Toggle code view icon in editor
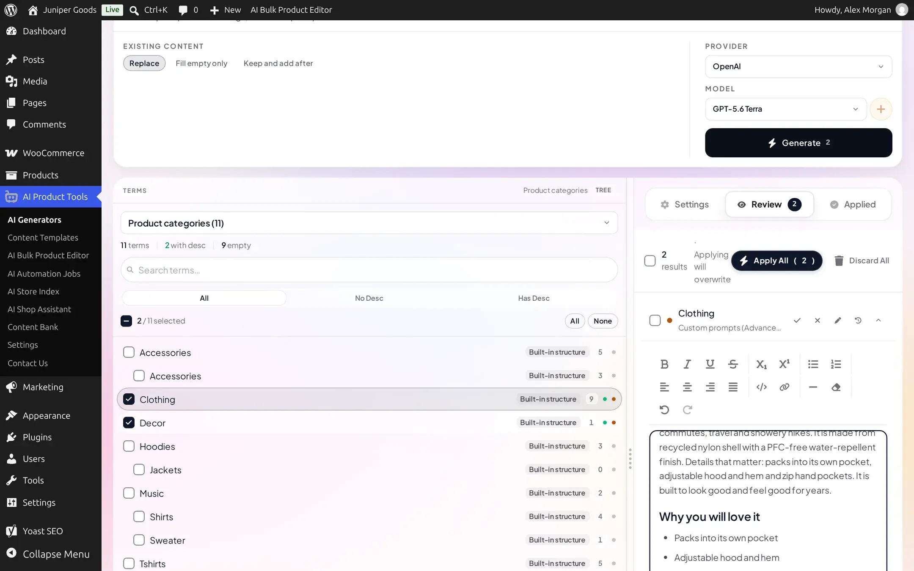This screenshot has height=571, width=914. (761, 387)
